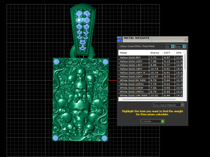Toggle the GV library button
210x157 pixels.
(170, 46)
